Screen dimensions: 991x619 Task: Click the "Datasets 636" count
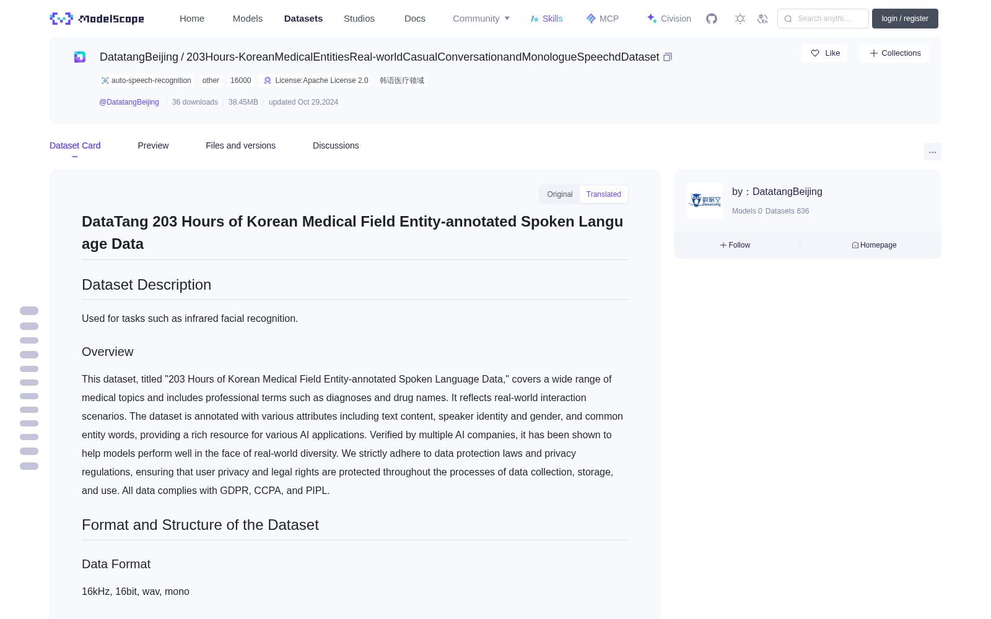[x=787, y=211]
